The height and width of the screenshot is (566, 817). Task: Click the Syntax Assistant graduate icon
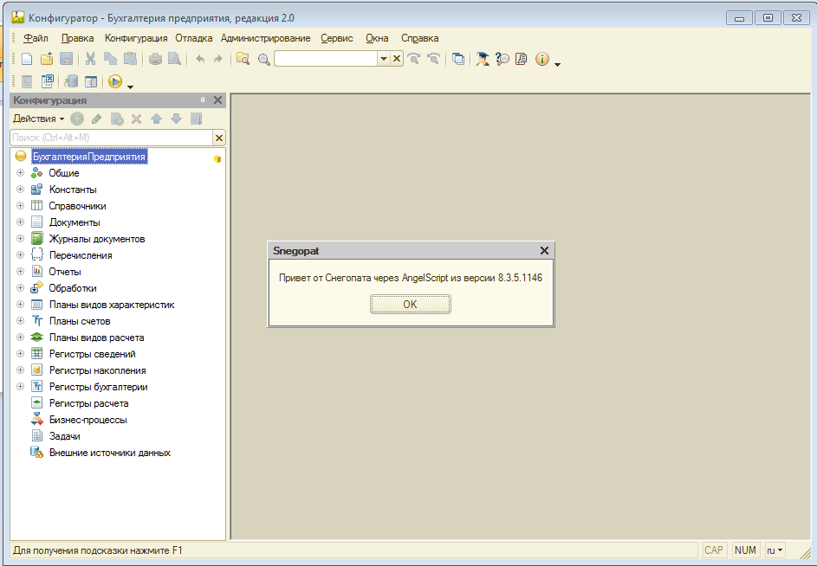click(482, 59)
